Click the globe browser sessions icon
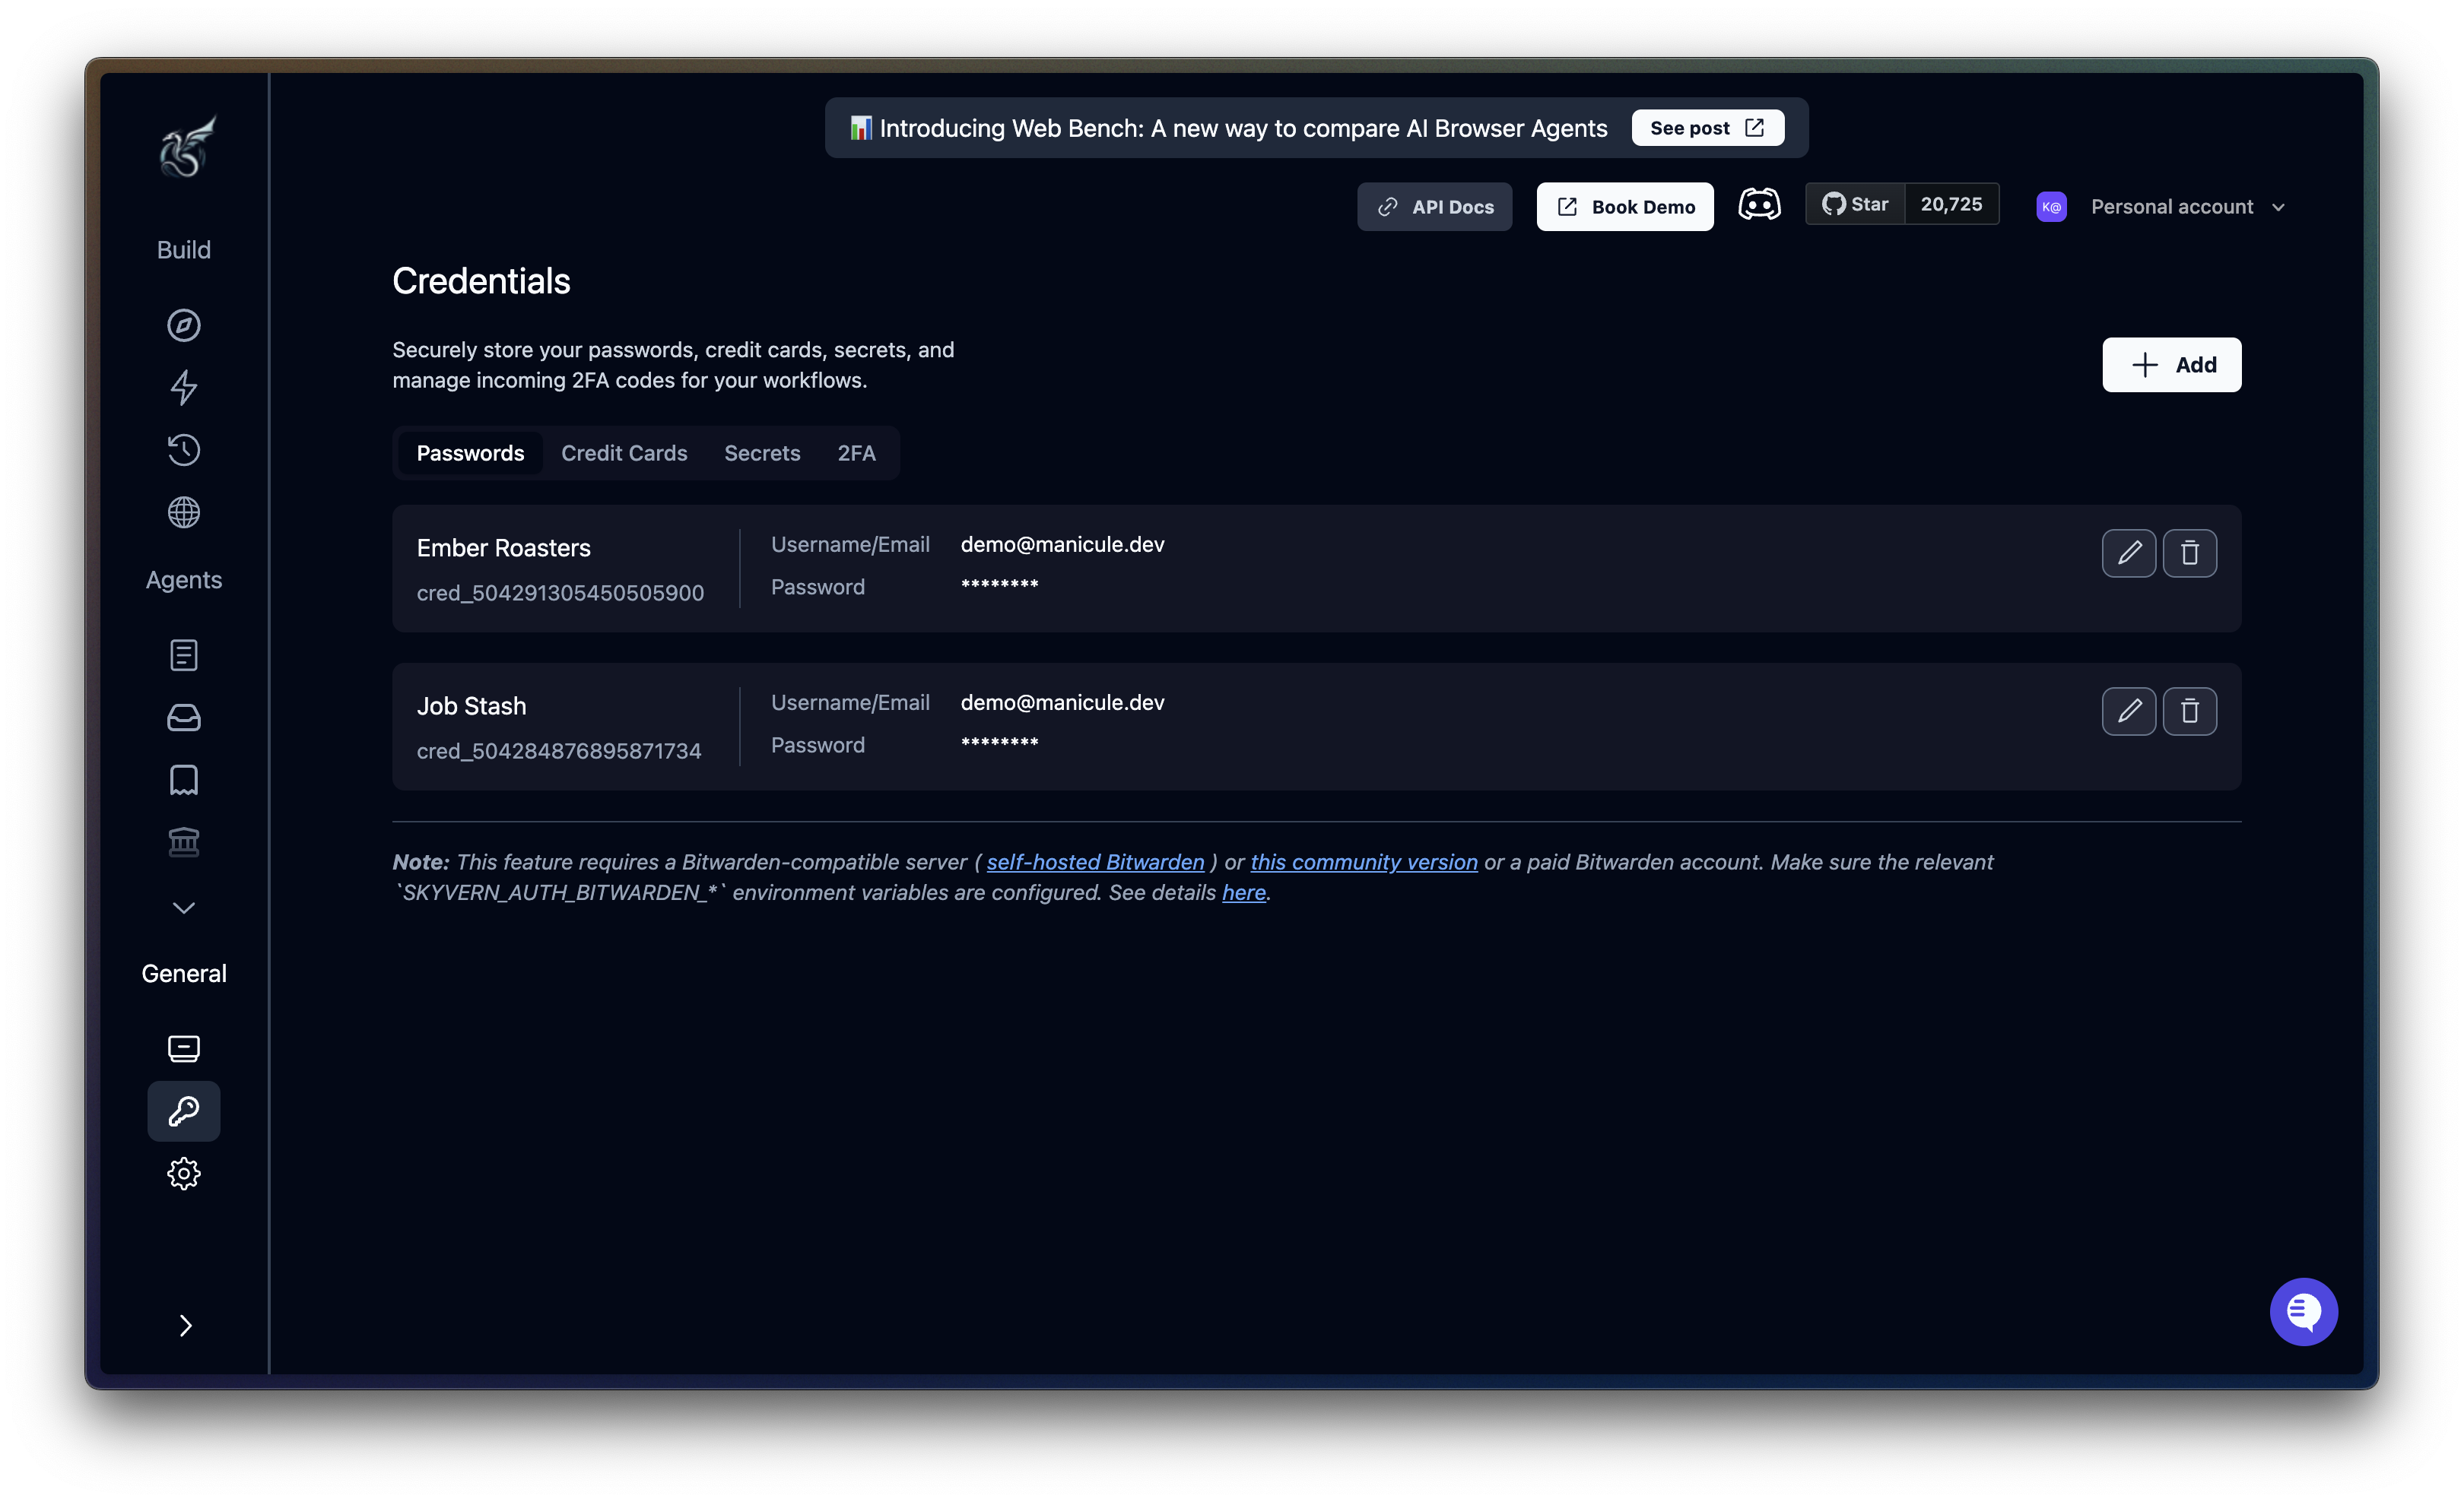 [184, 512]
